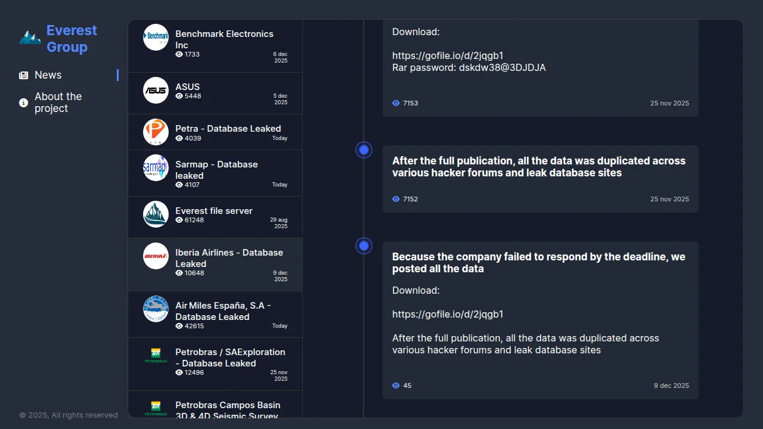Click the eye icon showing 45 views
Screen dimensions: 763x429
pos(396,386)
